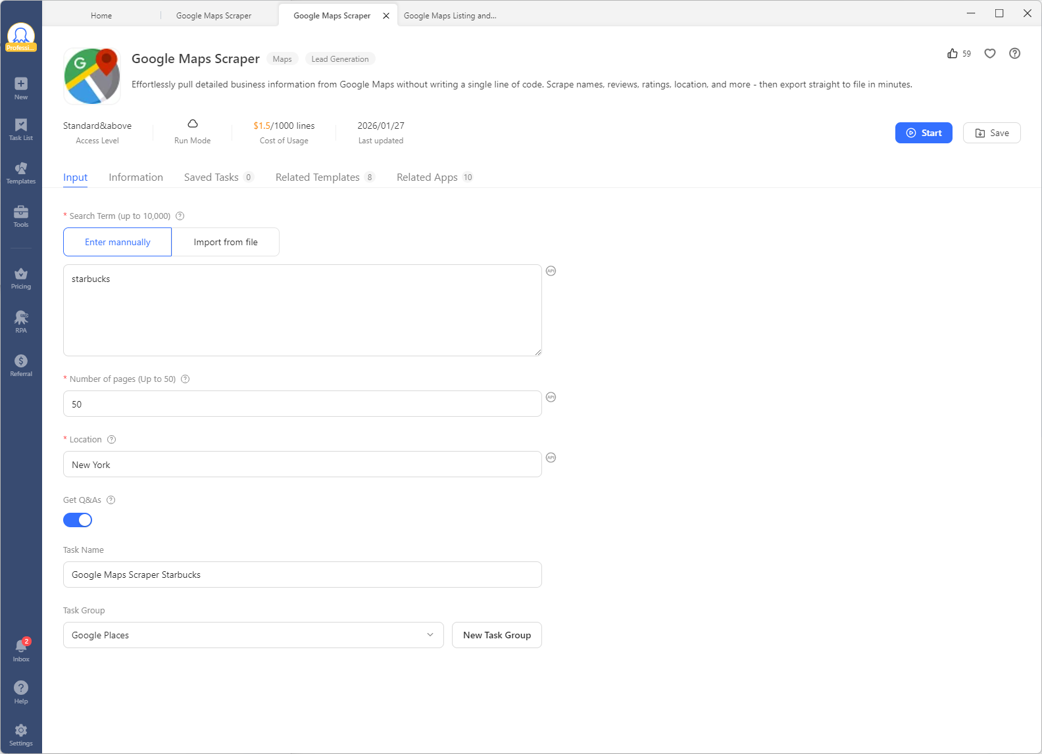
Task: Expand the Task Group dropdown
Action: pyautogui.click(x=253, y=635)
